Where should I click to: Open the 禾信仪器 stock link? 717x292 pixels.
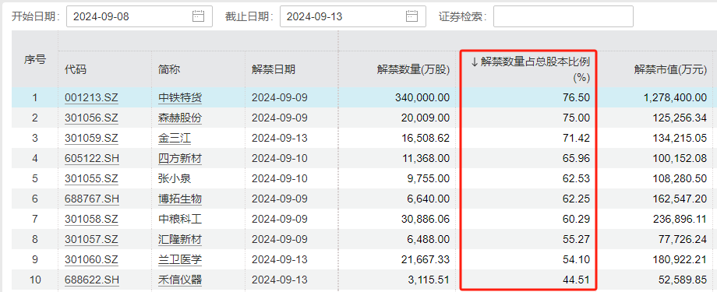(180, 280)
